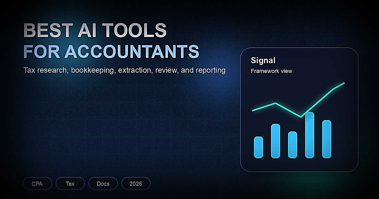Toggle the Tax tag pill

[x=70, y=184]
